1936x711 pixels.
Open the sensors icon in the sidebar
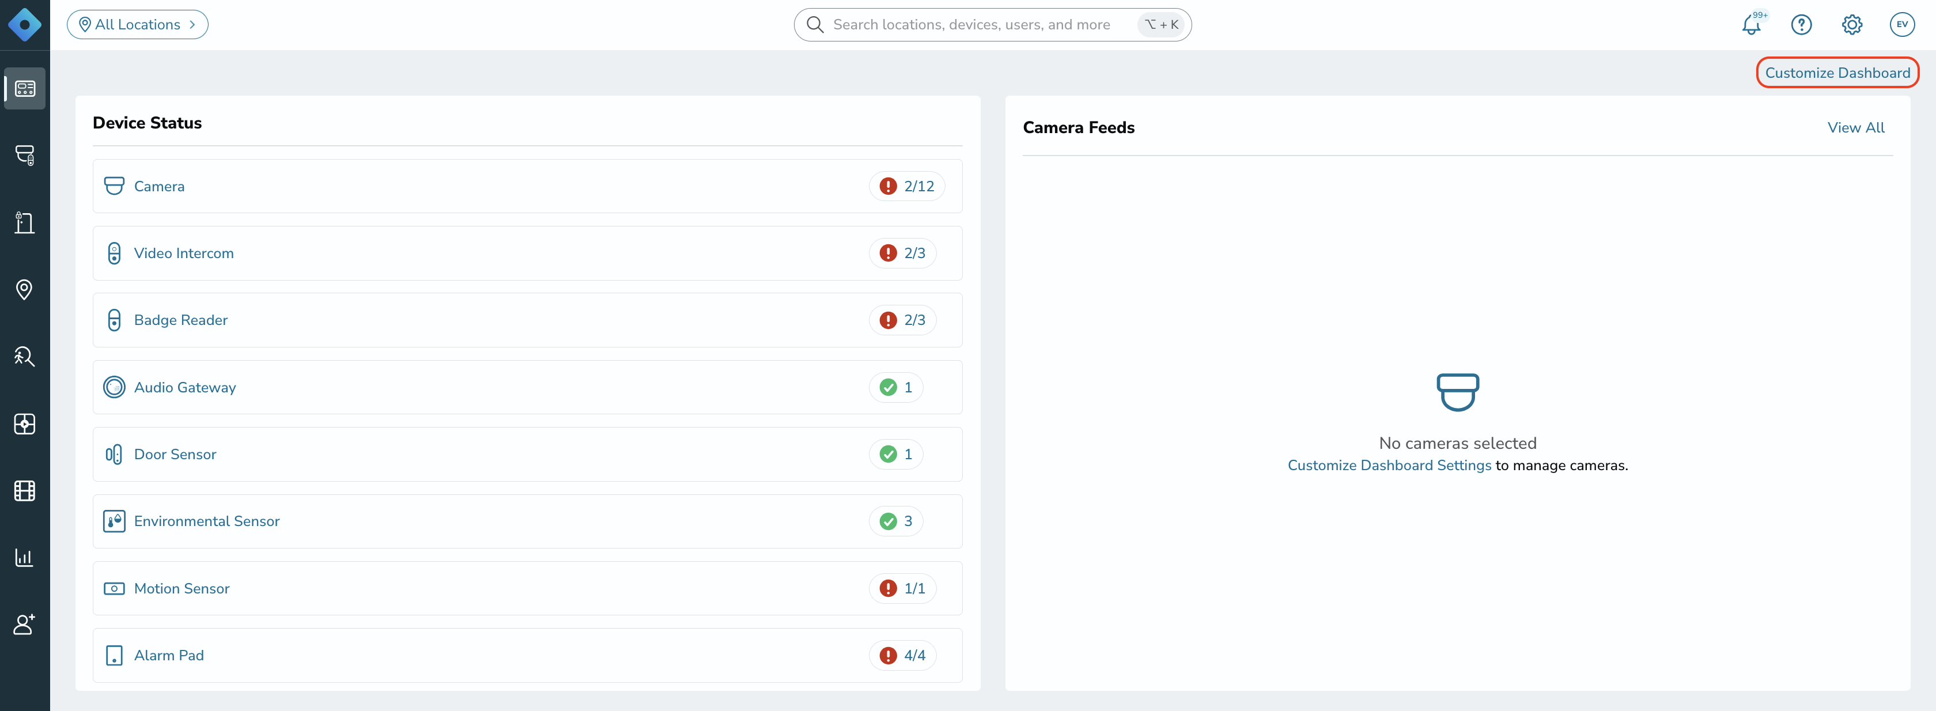click(x=25, y=424)
